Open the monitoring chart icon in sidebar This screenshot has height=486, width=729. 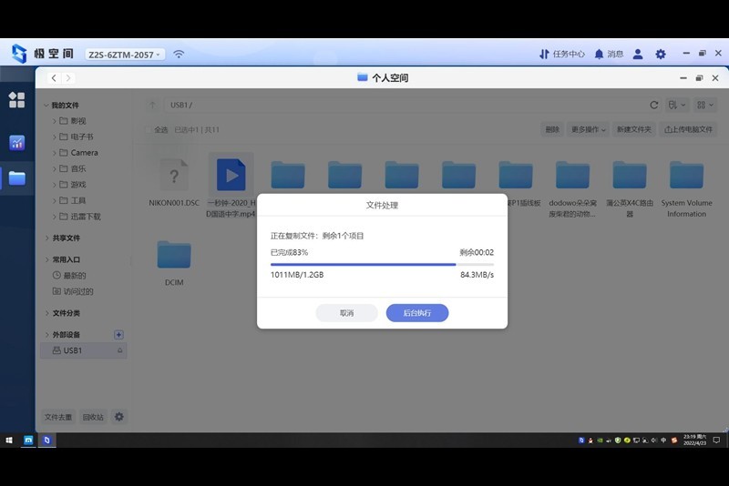coord(16,143)
